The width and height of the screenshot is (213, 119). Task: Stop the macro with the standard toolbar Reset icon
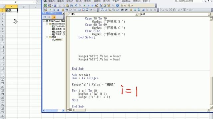coord(93,6)
